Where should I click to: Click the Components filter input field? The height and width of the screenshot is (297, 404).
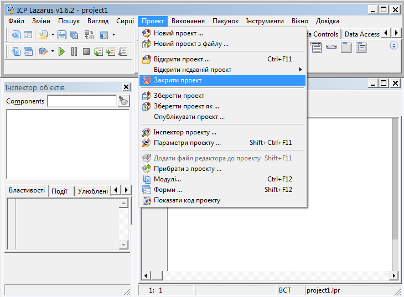[82, 101]
